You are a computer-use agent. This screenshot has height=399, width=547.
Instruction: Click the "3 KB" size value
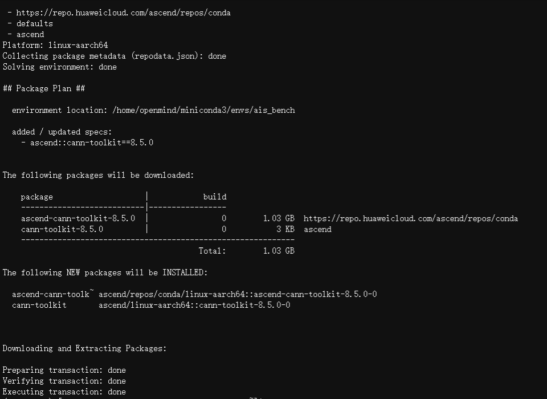pos(285,229)
